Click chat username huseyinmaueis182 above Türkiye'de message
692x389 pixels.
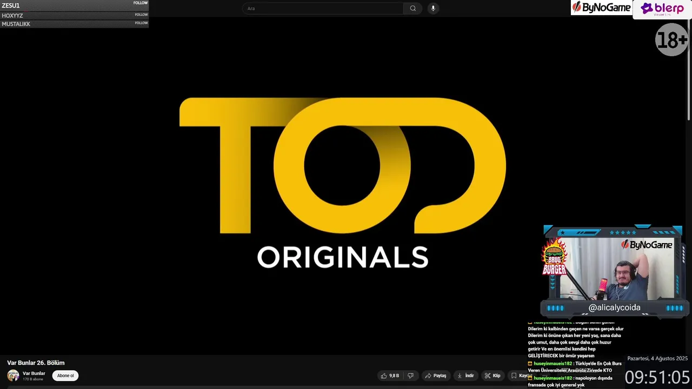tap(553, 364)
